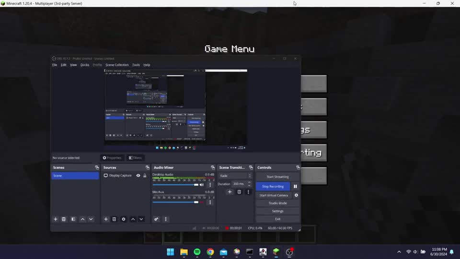Open advanced audio properties gears icon
Image resolution: width=460 pixels, height=259 pixels.
click(156, 219)
